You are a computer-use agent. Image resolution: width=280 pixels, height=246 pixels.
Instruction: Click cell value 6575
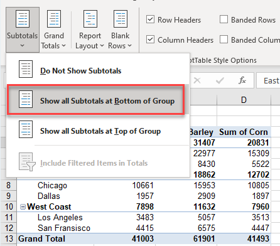click(207, 228)
